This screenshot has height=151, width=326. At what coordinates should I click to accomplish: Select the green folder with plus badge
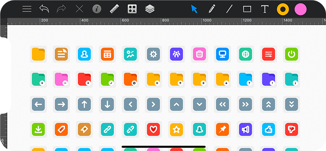[38, 79]
